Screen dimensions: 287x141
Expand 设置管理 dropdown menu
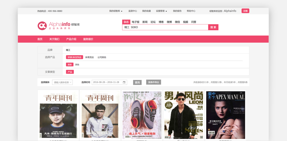tap(161, 11)
